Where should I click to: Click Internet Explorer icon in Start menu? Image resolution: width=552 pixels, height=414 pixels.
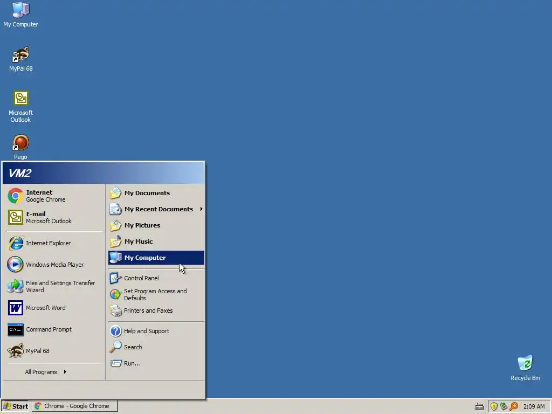tap(16, 243)
